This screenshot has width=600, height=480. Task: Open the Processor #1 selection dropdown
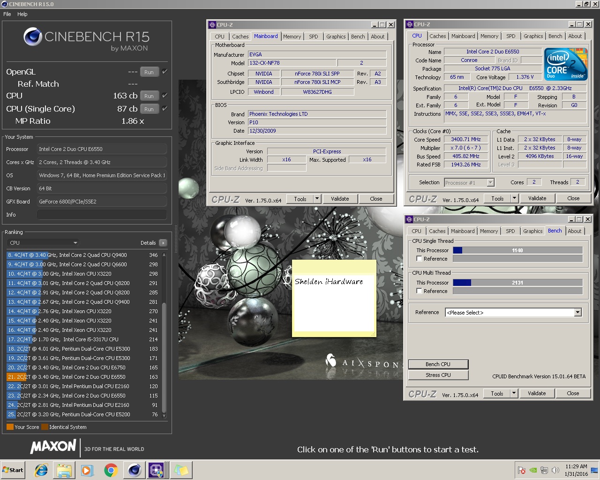pos(469,183)
